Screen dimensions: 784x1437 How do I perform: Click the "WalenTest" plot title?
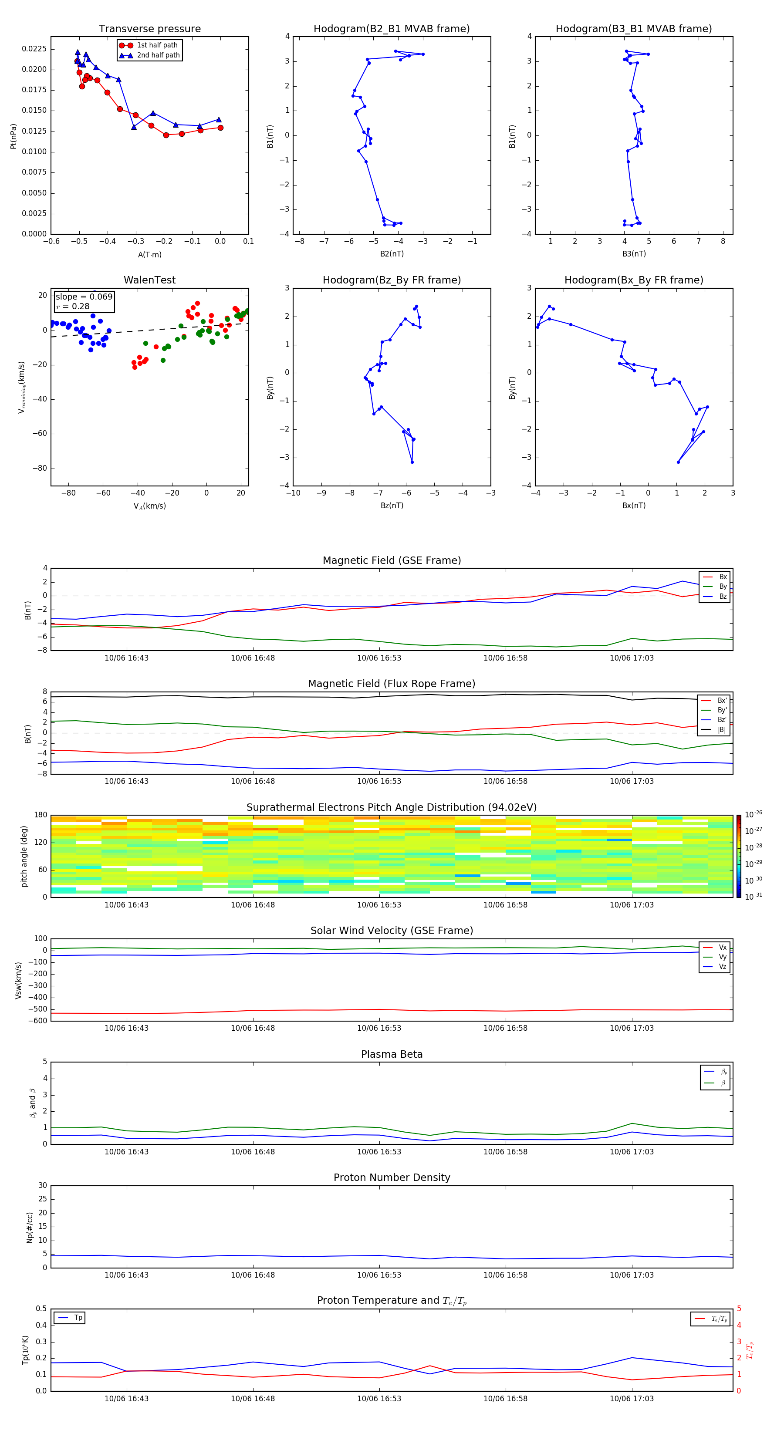149,280
